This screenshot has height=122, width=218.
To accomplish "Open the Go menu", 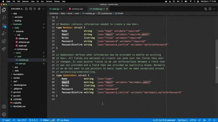I will pyautogui.click(x=38, y=1).
